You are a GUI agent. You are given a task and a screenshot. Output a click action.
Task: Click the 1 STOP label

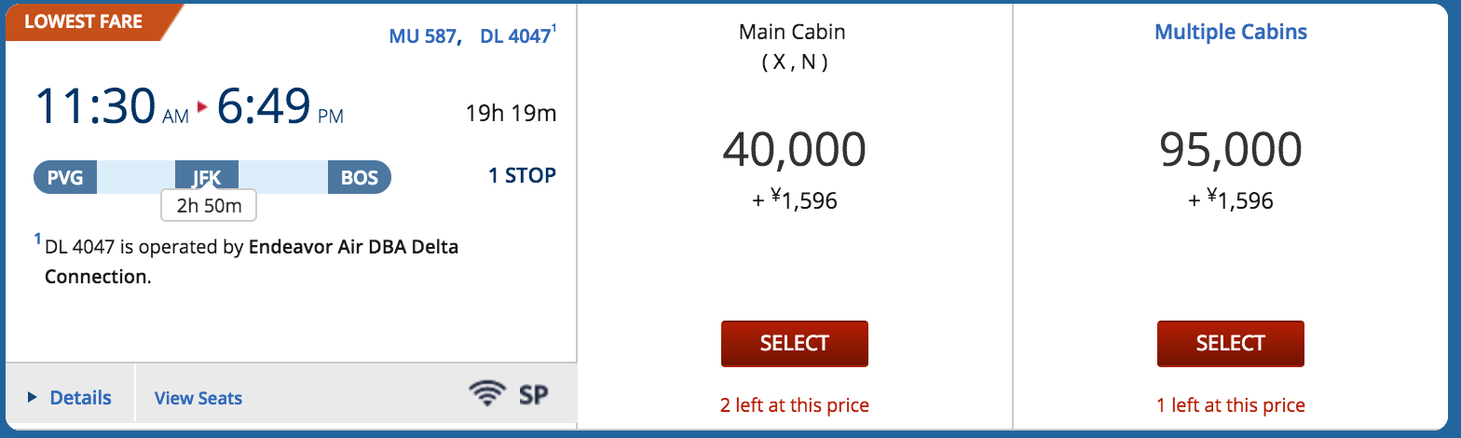(x=522, y=175)
